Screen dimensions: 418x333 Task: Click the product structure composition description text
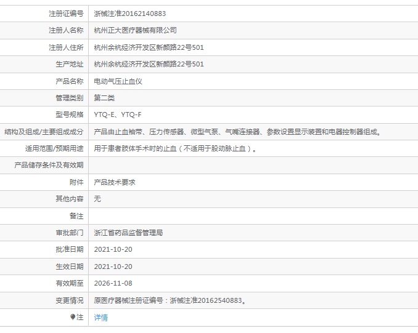click(x=237, y=132)
